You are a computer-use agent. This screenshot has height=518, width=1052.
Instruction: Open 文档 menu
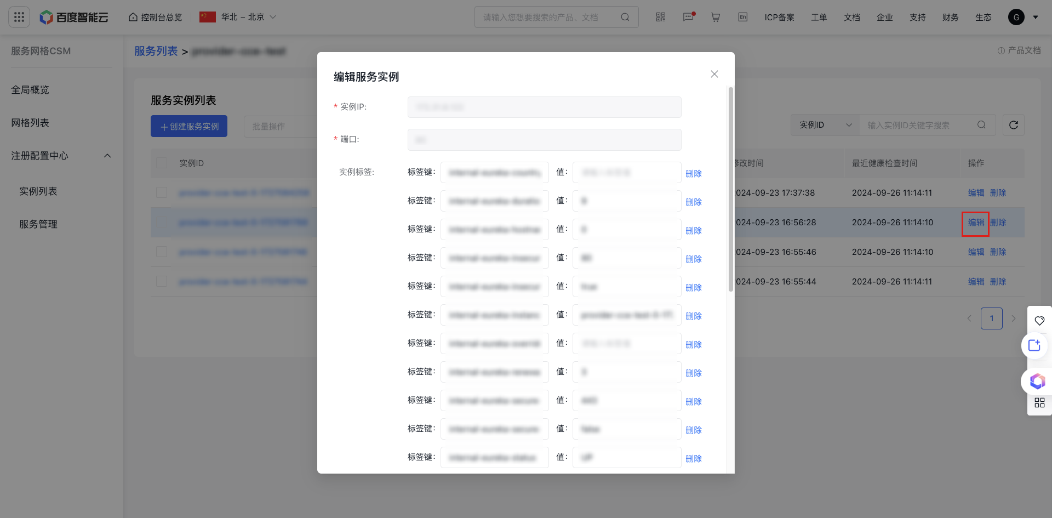coord(852,17)
